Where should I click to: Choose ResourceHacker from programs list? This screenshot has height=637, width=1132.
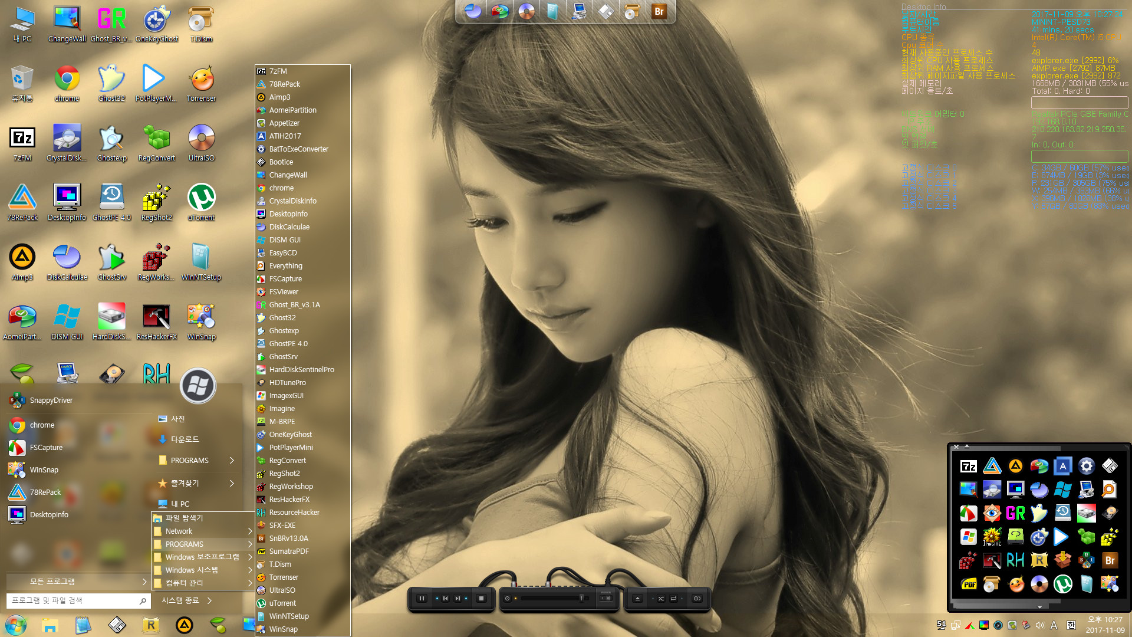point(302,513)
